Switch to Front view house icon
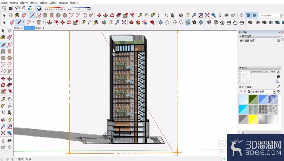The height and width of the screenshot is (161, 284). coord(222,23)
